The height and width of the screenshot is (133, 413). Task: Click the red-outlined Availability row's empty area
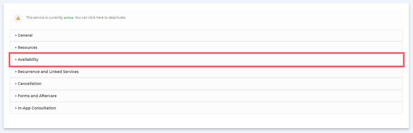coord(222,60)
